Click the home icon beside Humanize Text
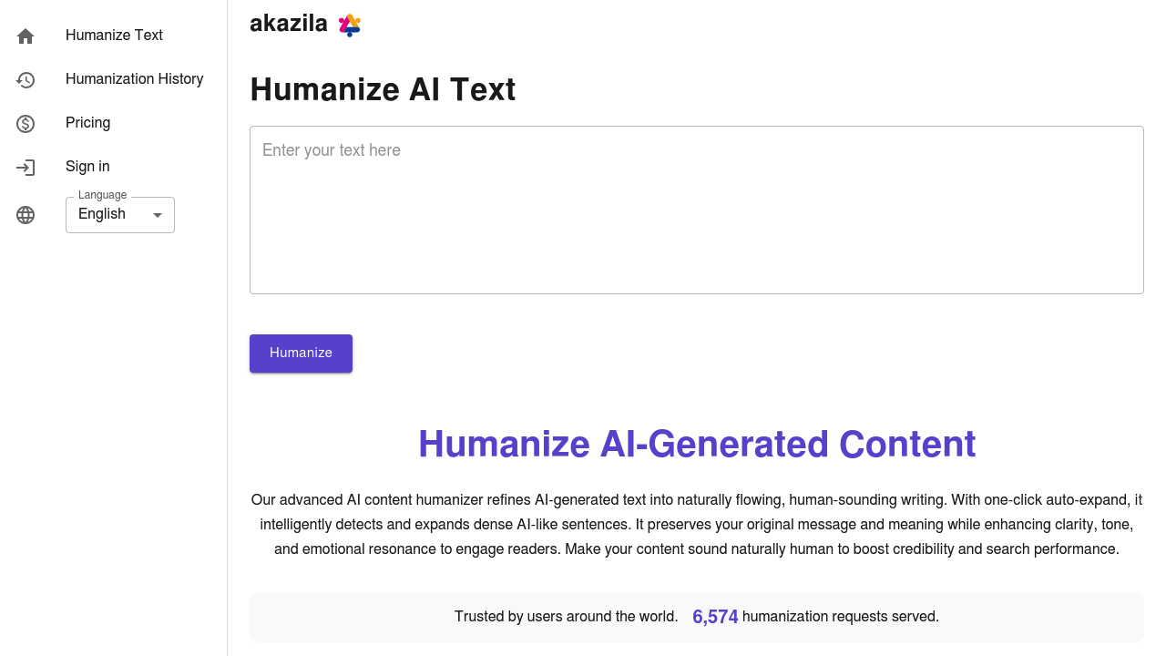 (26, 36)
